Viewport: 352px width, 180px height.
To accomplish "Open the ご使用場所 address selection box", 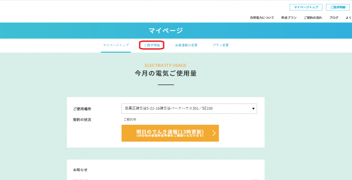I will click(189, 109).
